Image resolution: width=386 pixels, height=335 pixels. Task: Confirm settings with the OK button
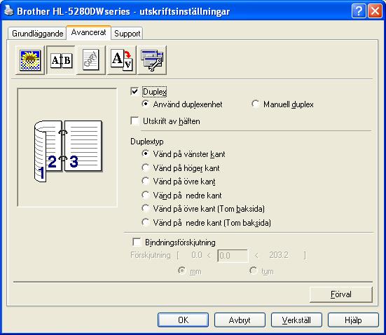(183, 320)
